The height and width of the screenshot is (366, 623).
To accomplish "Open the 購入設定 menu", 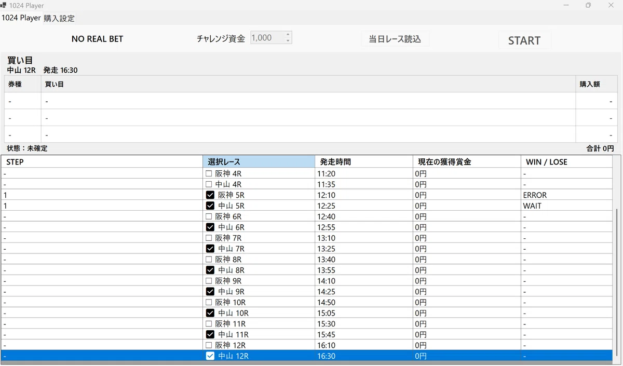I will 59,18.
